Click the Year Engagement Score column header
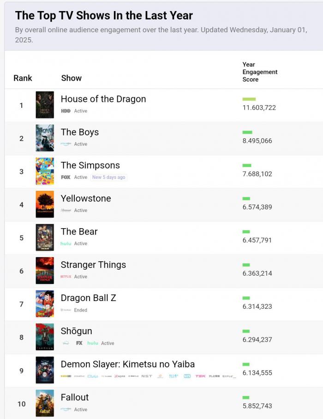The height and width of the screenshot is (419, 323). pyautogui.click(x=260, y=72)
